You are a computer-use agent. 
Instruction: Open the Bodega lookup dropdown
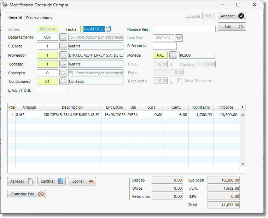click(x=63, y=64)
